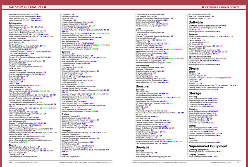Select 'IPL Engineering & Construction' entry
The height and width of the screenshot is (167, 248).
(79, 86)
